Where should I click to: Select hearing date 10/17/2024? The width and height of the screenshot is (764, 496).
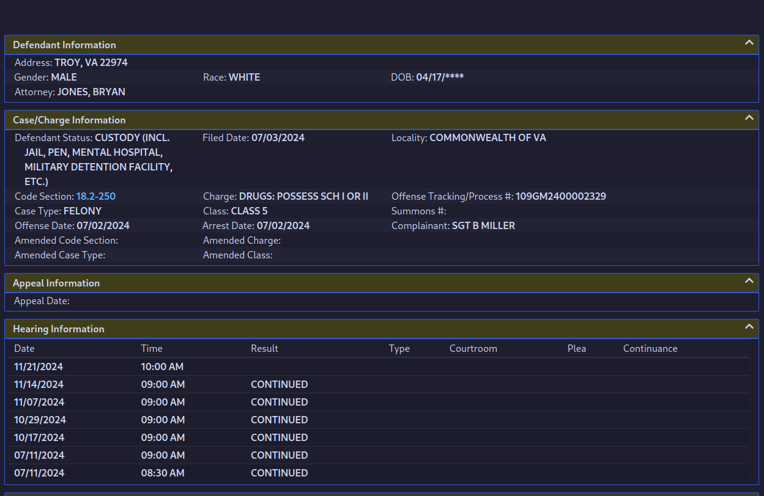(x=39, y=437)
